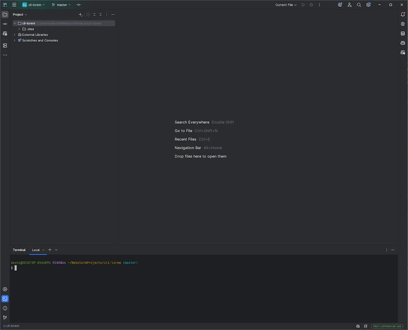
Task: Open the Notifications panel bell icon
Action: pyautogui.click(x=402, y=14)
